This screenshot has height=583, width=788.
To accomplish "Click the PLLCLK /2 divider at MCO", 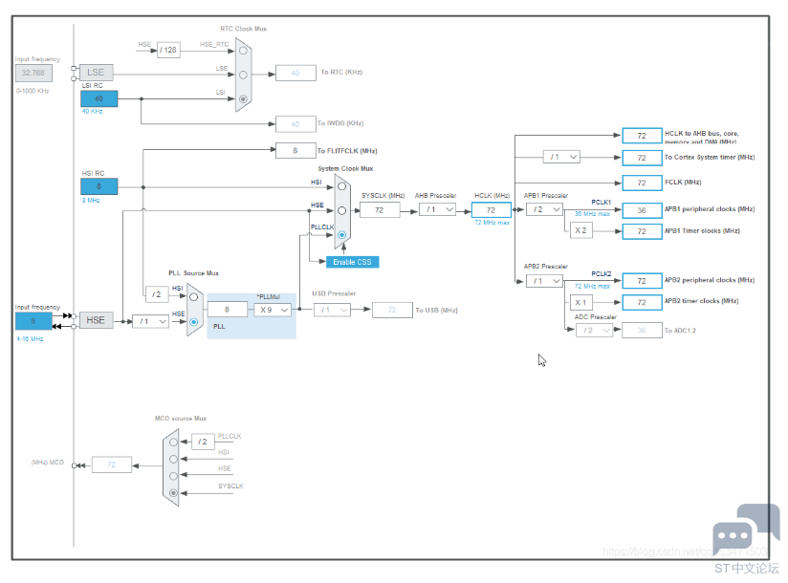I will click(203, 442).
